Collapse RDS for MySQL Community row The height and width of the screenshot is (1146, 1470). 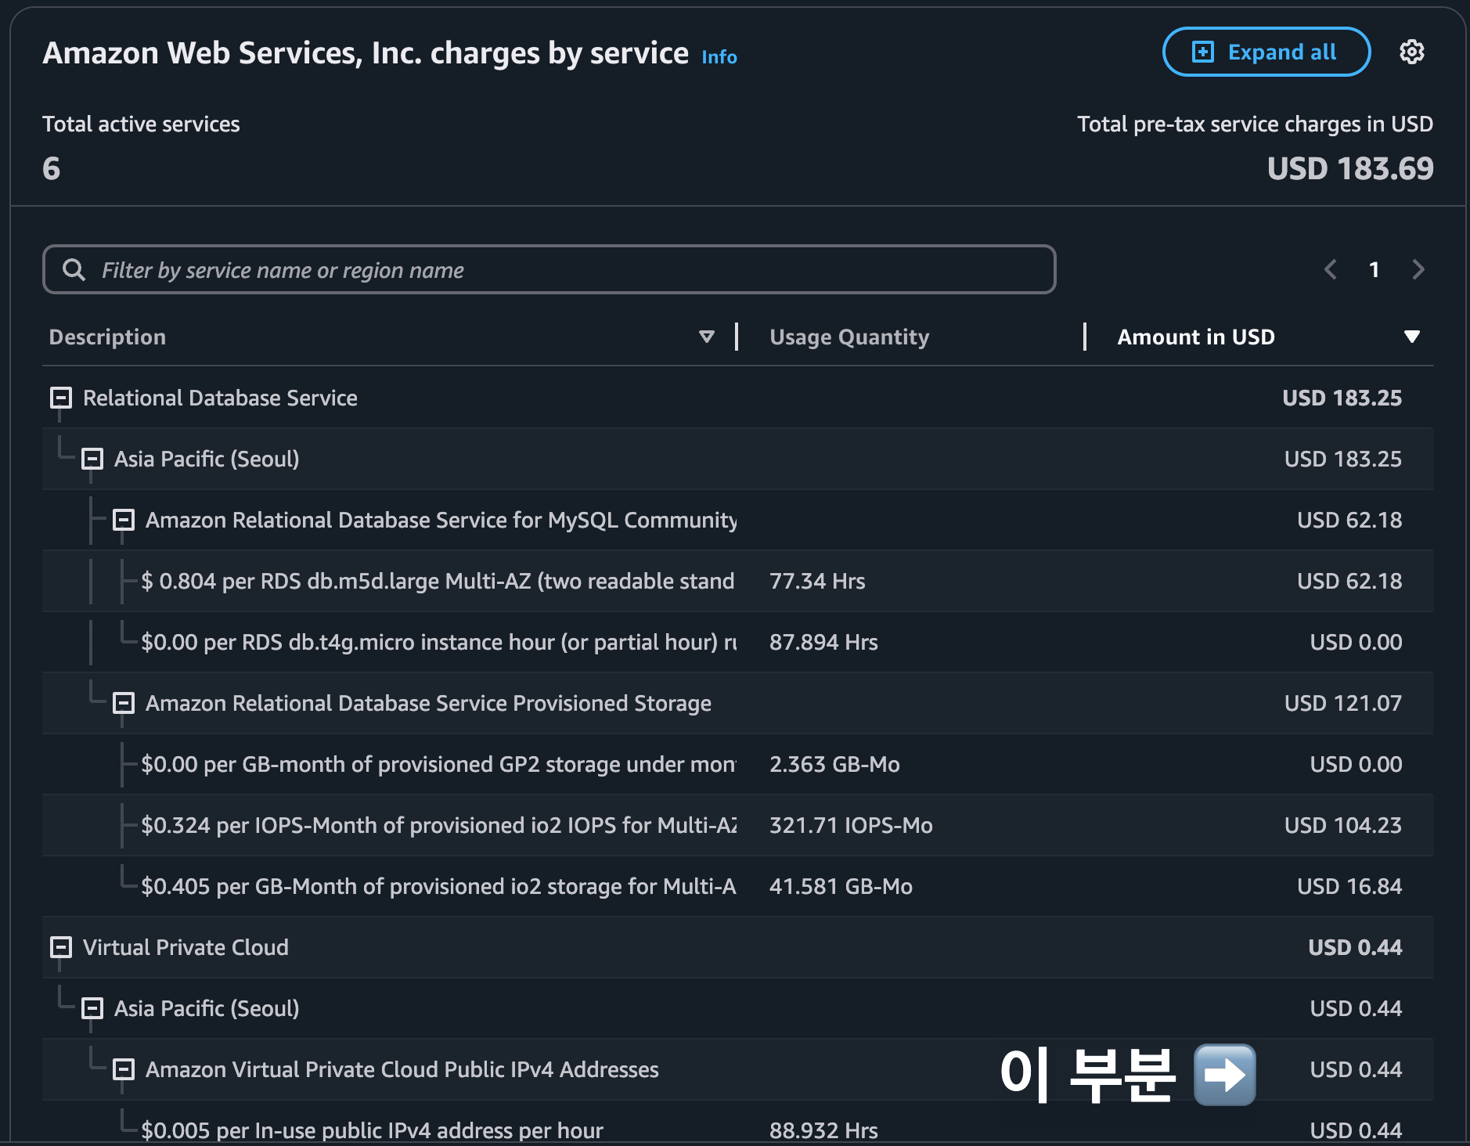(x=124, y=520)
